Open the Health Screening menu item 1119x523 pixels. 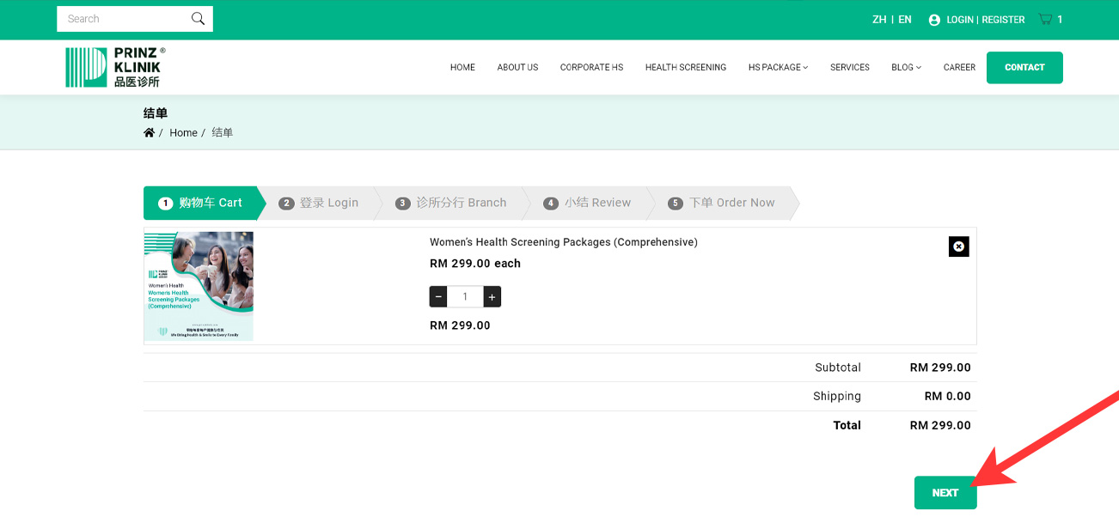click(x=685, y=67)
